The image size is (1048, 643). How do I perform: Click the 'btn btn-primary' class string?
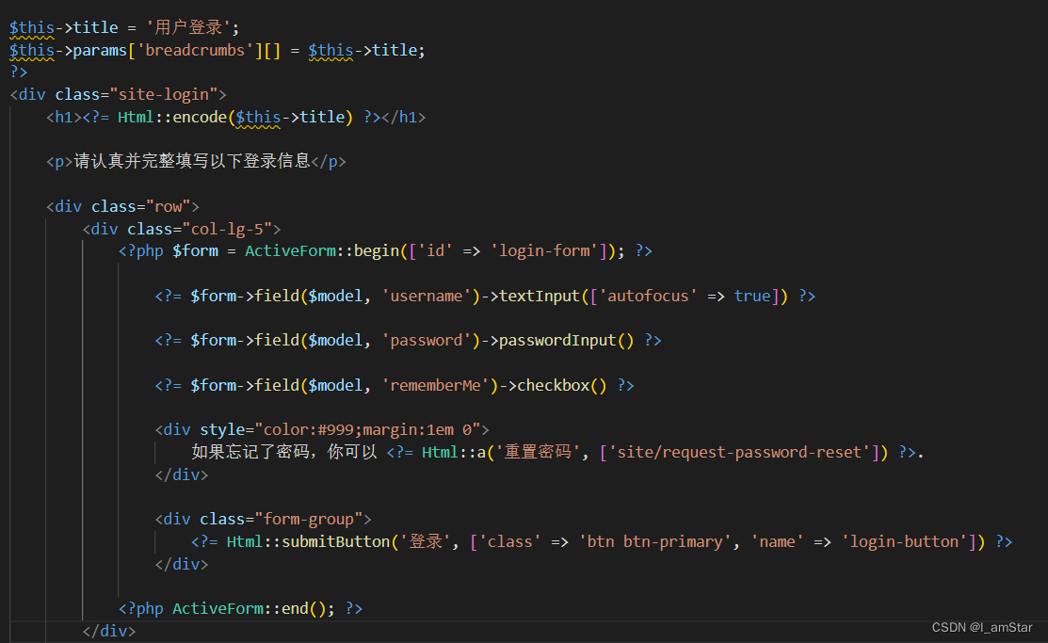[x=654, y=541]
